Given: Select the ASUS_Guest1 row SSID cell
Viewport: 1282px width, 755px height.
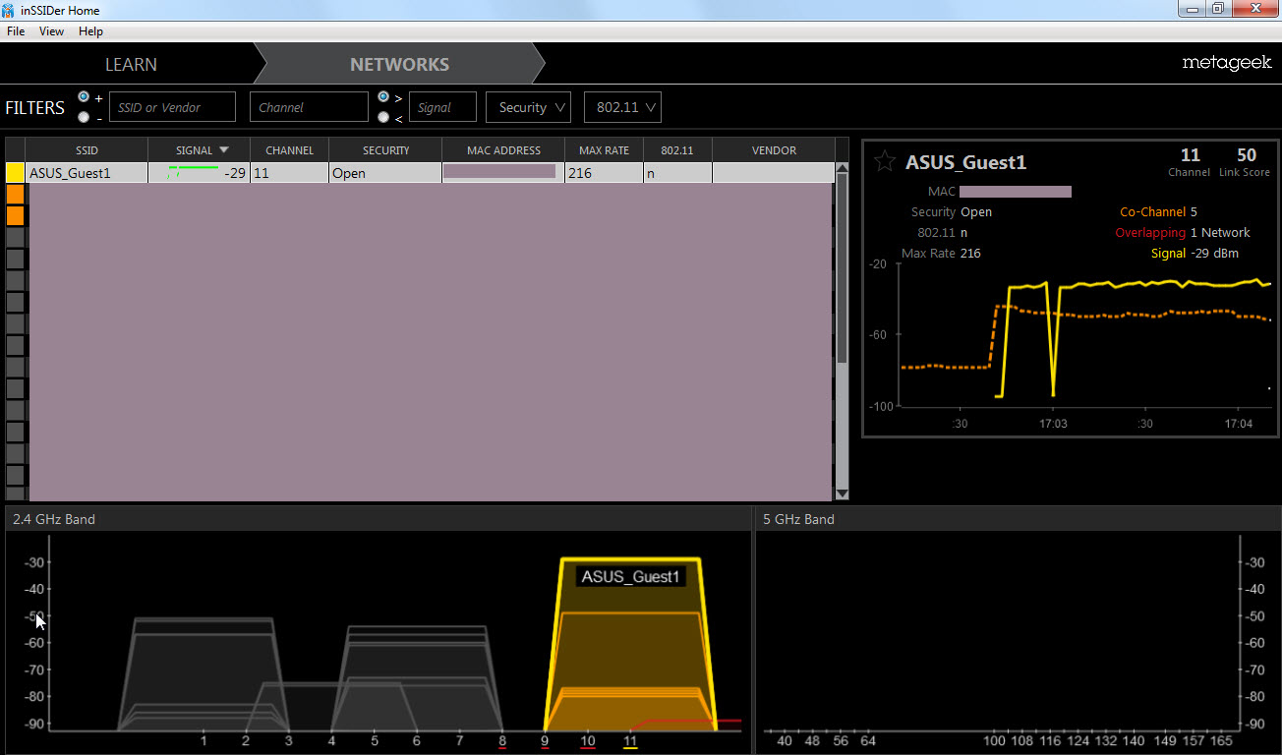Looking at the screenshot, I should 87,173.
